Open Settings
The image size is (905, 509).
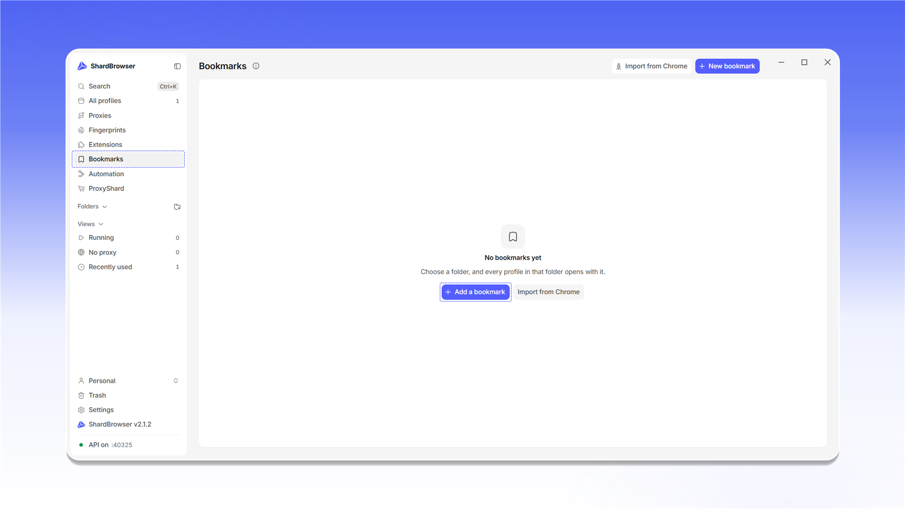click(x=128, y=410)
